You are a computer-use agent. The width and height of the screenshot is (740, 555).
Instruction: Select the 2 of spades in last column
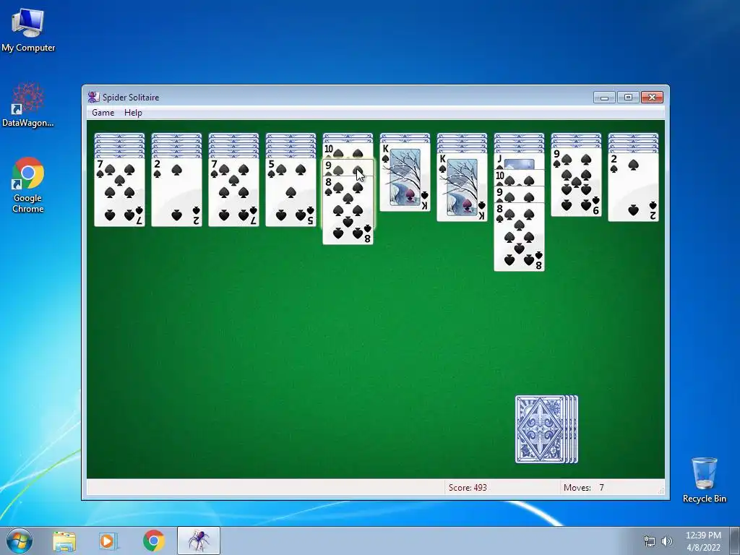(x=633, y=187)
